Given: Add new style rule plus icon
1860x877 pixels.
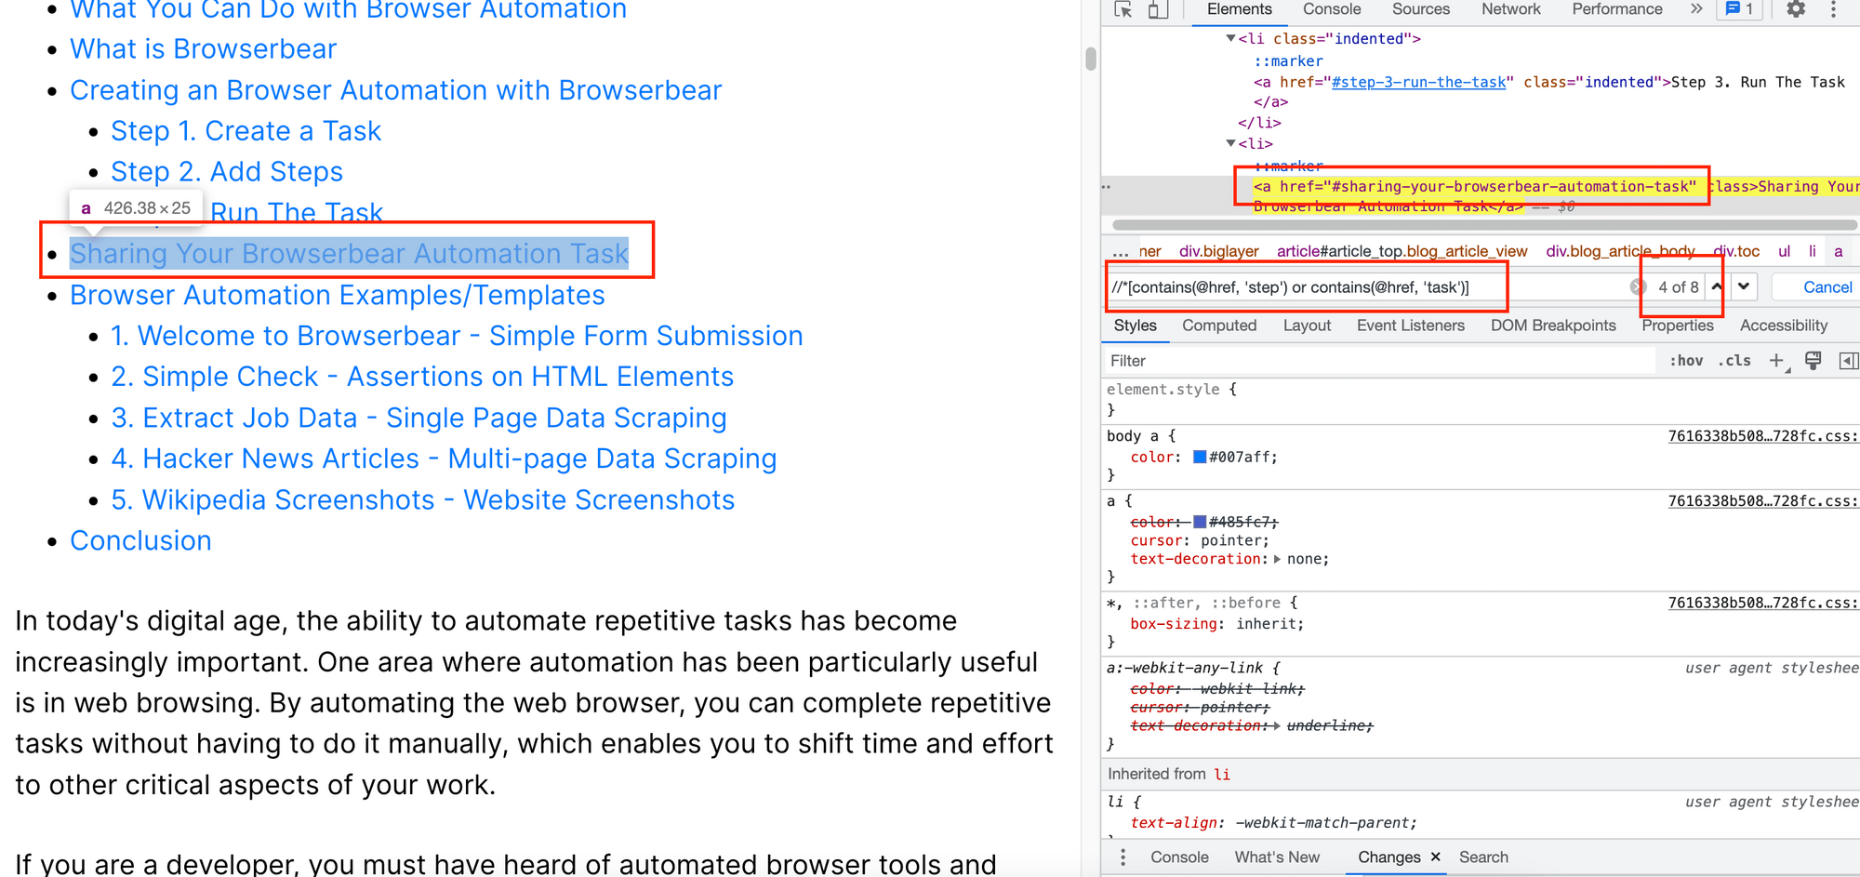Looking at the screenshot, I should pos(1776,361).
